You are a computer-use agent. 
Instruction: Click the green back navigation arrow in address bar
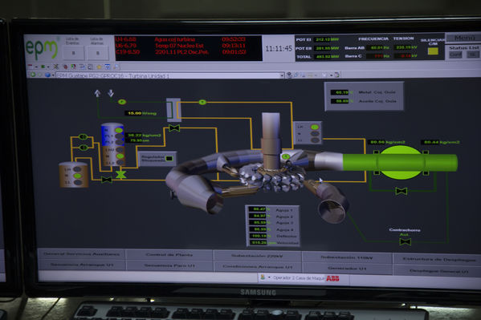(x=32, y=75)
